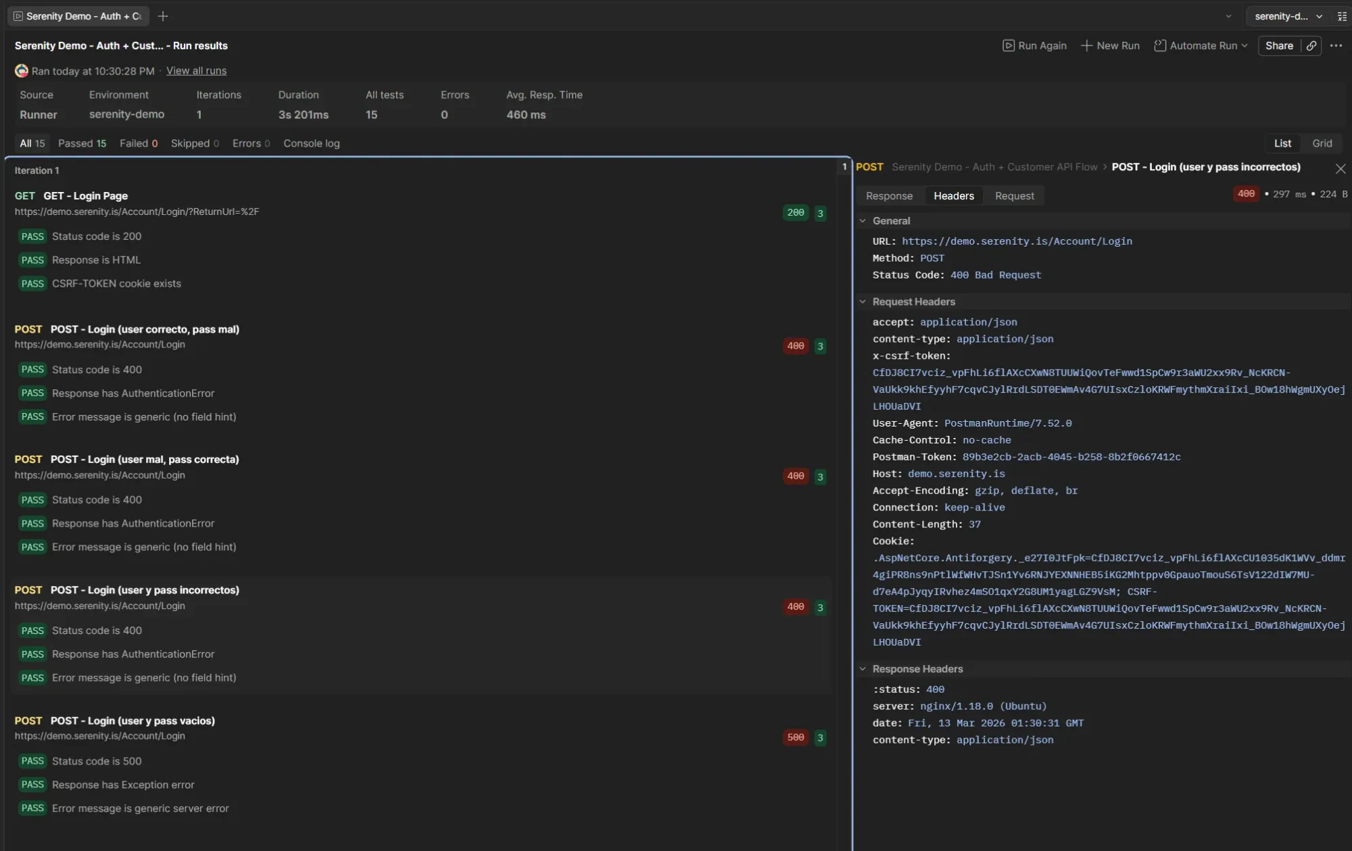Open the Console log tab
Viewport: 1352px width, 851px height.
312,143
